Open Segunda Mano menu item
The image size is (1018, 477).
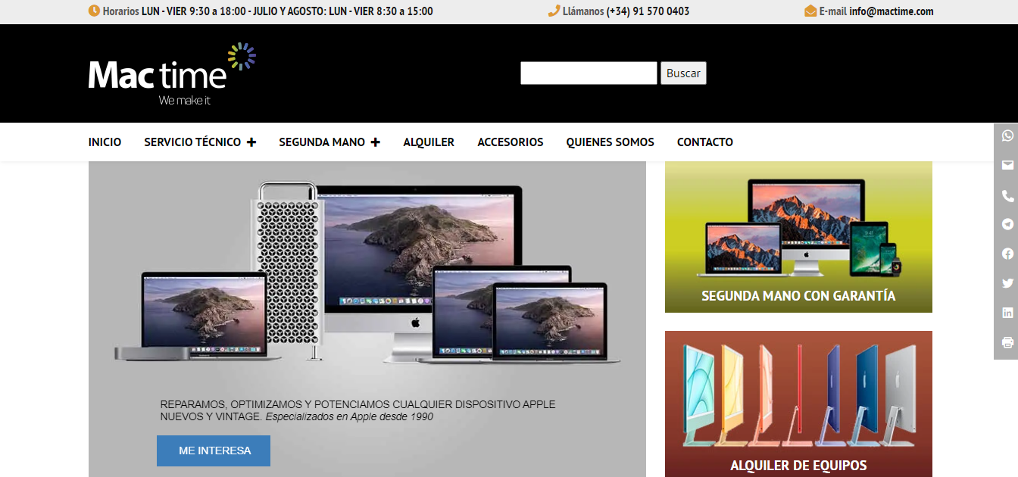click(322, 142)
